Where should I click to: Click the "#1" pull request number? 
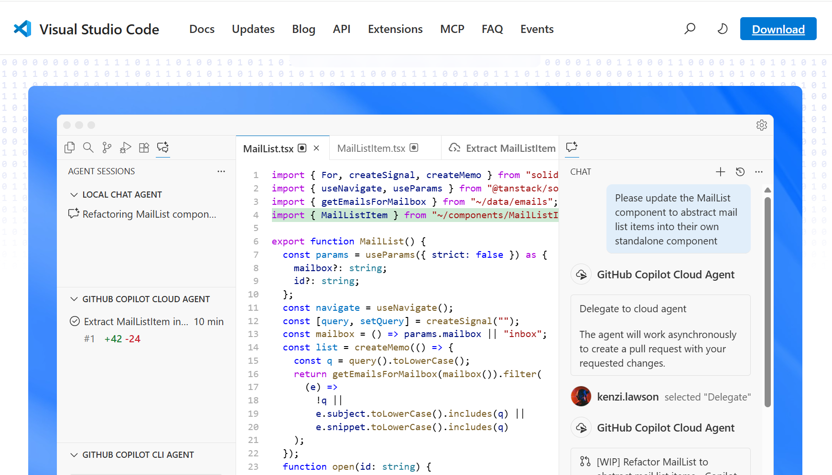coord(89,339)
